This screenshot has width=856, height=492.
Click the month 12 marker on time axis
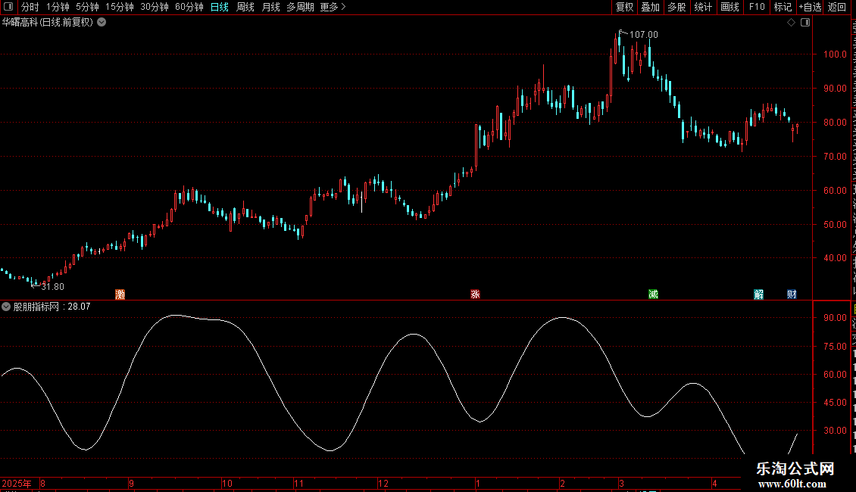coord(383,483)
